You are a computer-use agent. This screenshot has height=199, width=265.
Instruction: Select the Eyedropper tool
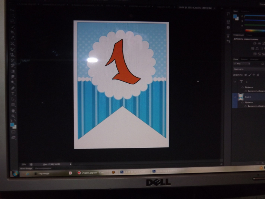click(x=13, y=49)
